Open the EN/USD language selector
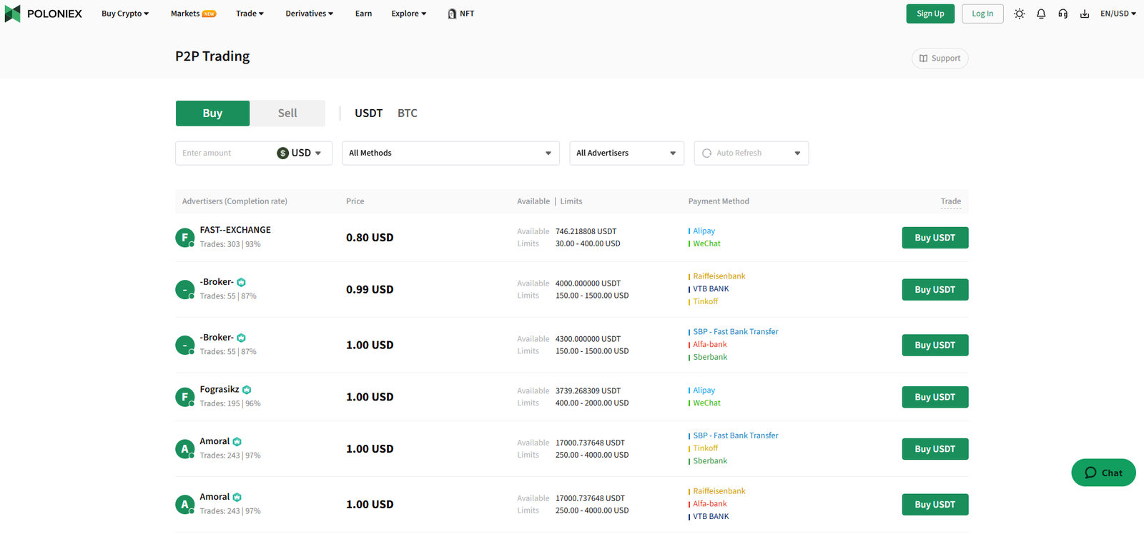Image resolution: width=1144 pixels, height=534 pixels. click(1118, 14)
